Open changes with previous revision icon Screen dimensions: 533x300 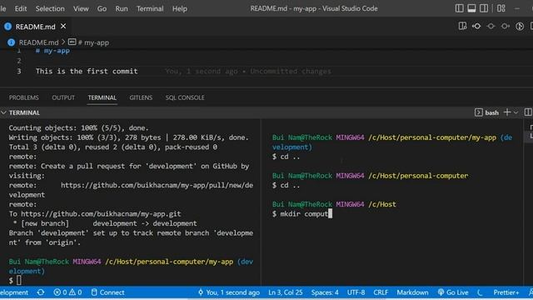[476, 26]
